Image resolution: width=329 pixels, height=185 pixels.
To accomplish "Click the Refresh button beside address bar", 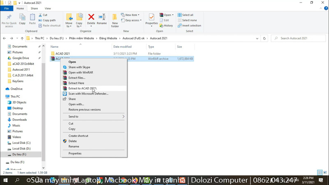I will coord(264,38).
